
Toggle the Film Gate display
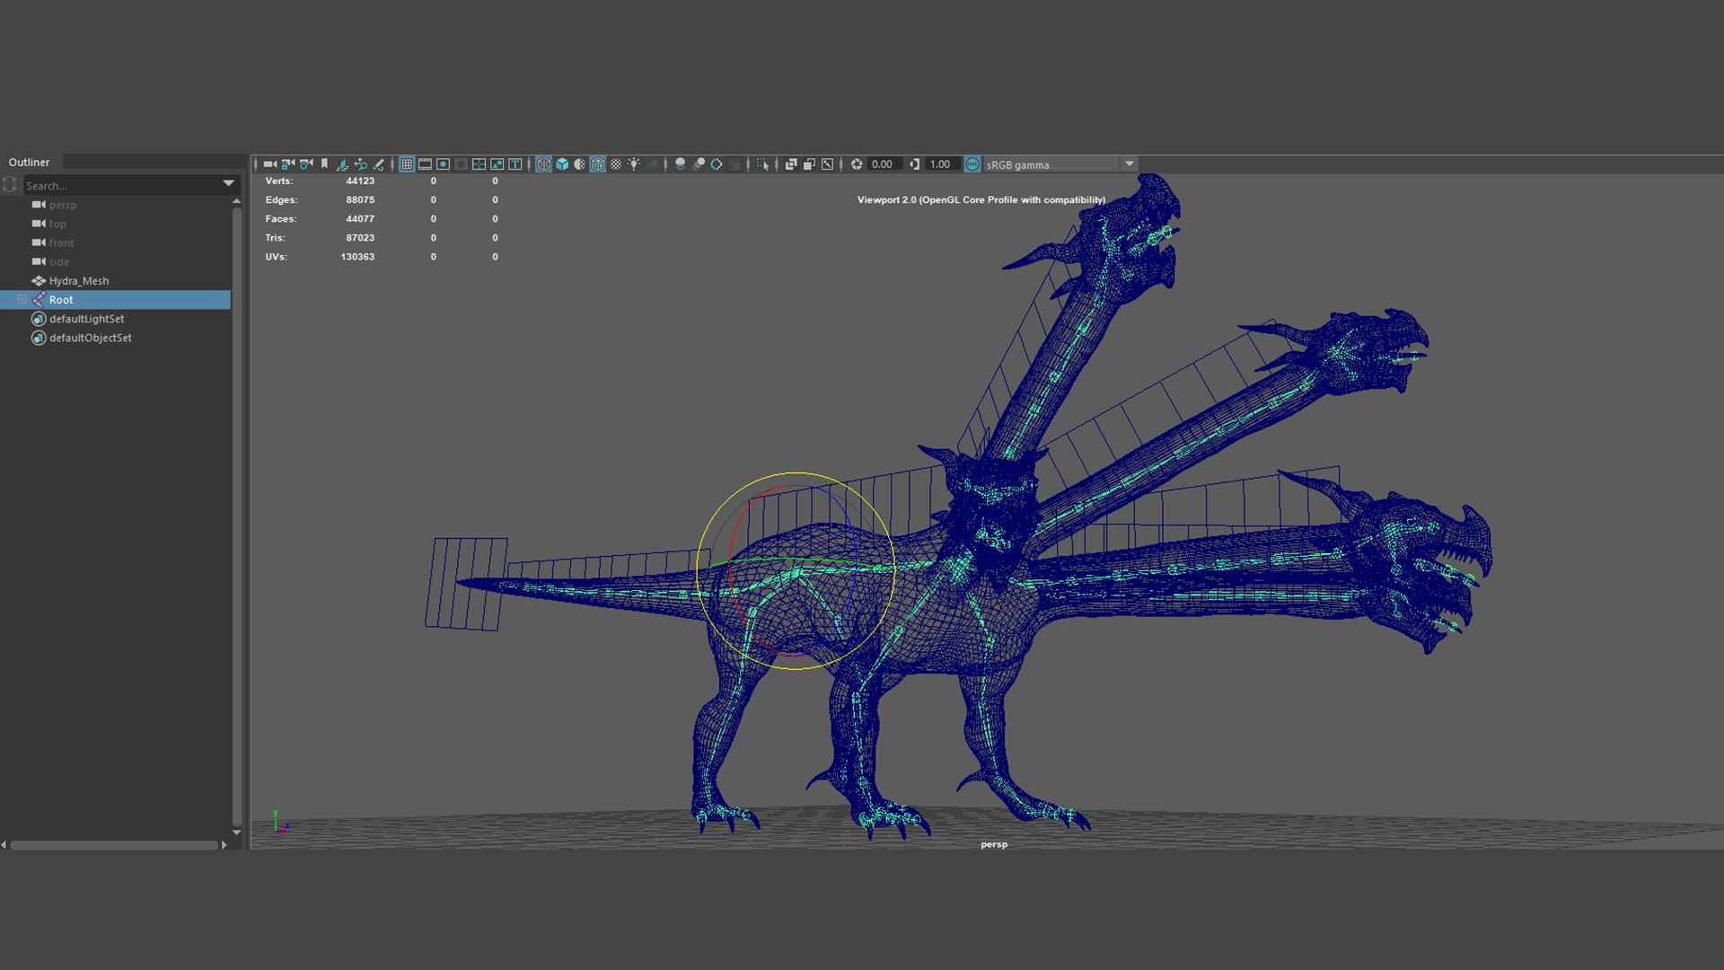(x=425, y=164)
